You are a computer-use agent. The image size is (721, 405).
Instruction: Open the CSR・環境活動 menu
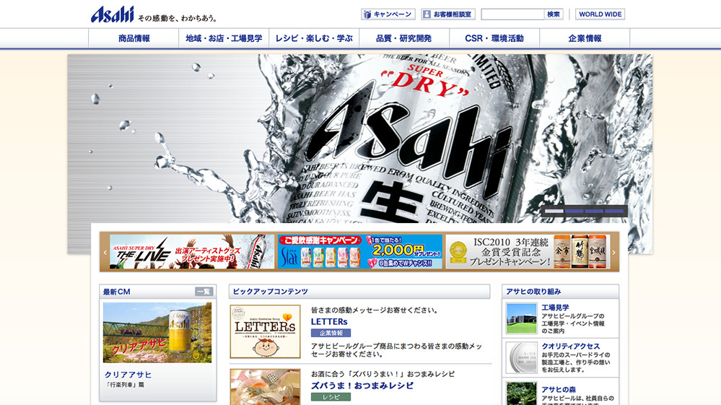pos(494,38)
